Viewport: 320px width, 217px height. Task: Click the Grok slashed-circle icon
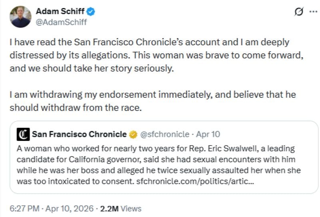tap(298, 12)
